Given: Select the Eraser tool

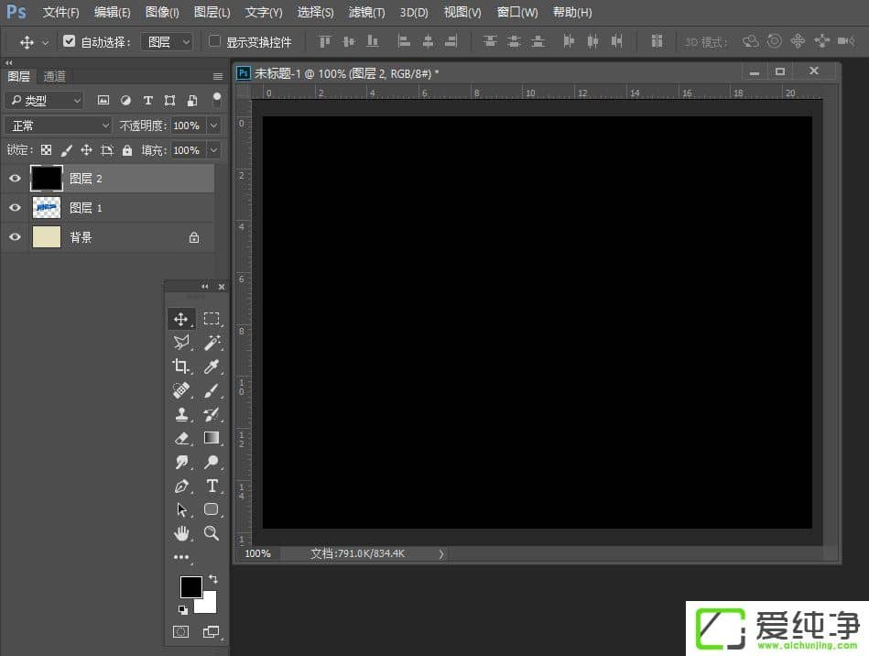Looking at the screenshot, I should coord(181,438).
